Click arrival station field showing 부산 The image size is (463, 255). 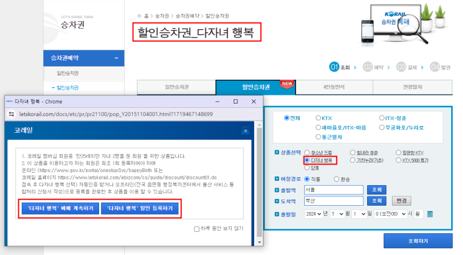333,201
